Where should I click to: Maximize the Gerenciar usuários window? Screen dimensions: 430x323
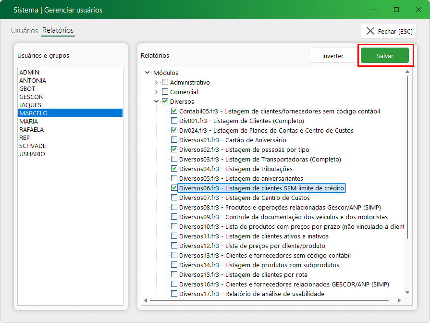coord(396,10)
